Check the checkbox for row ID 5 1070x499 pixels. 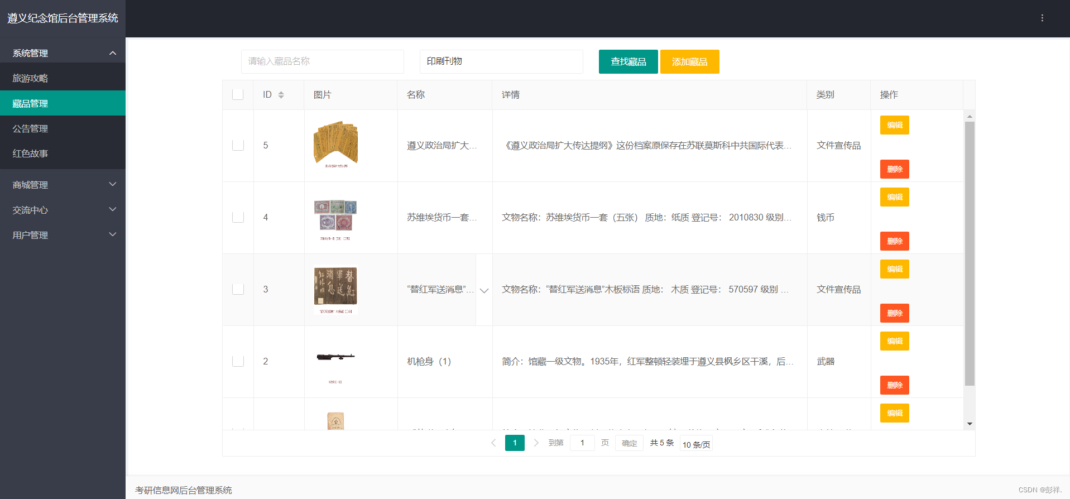tap(238, 145)
